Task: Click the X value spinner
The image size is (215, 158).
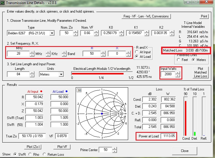Action: 128,54
